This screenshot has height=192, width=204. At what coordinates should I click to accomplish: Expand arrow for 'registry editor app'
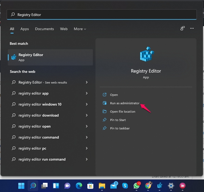point(87,93)
